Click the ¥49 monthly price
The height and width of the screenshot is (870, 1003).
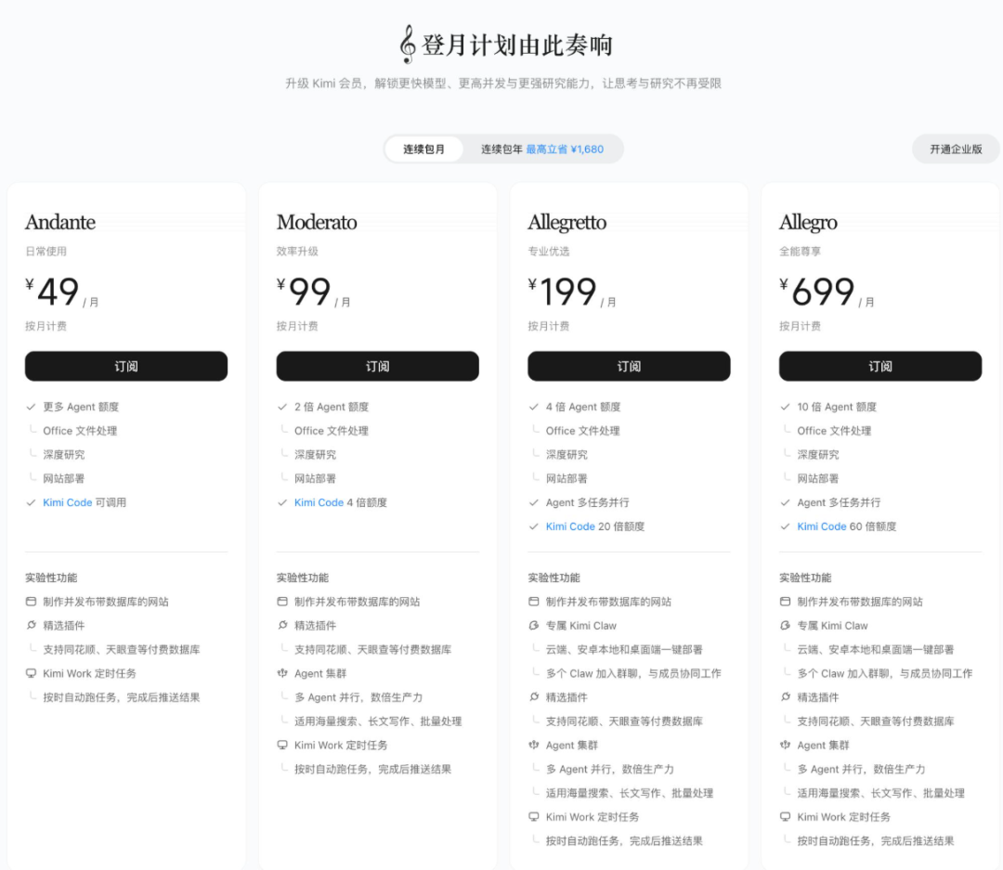[x=61, y=292]
